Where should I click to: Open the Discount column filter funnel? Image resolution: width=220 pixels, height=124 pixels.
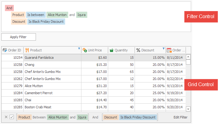(x=163, y=49)
